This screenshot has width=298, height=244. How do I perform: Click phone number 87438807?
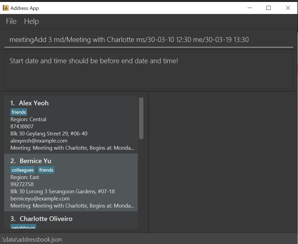click(22, 126)
